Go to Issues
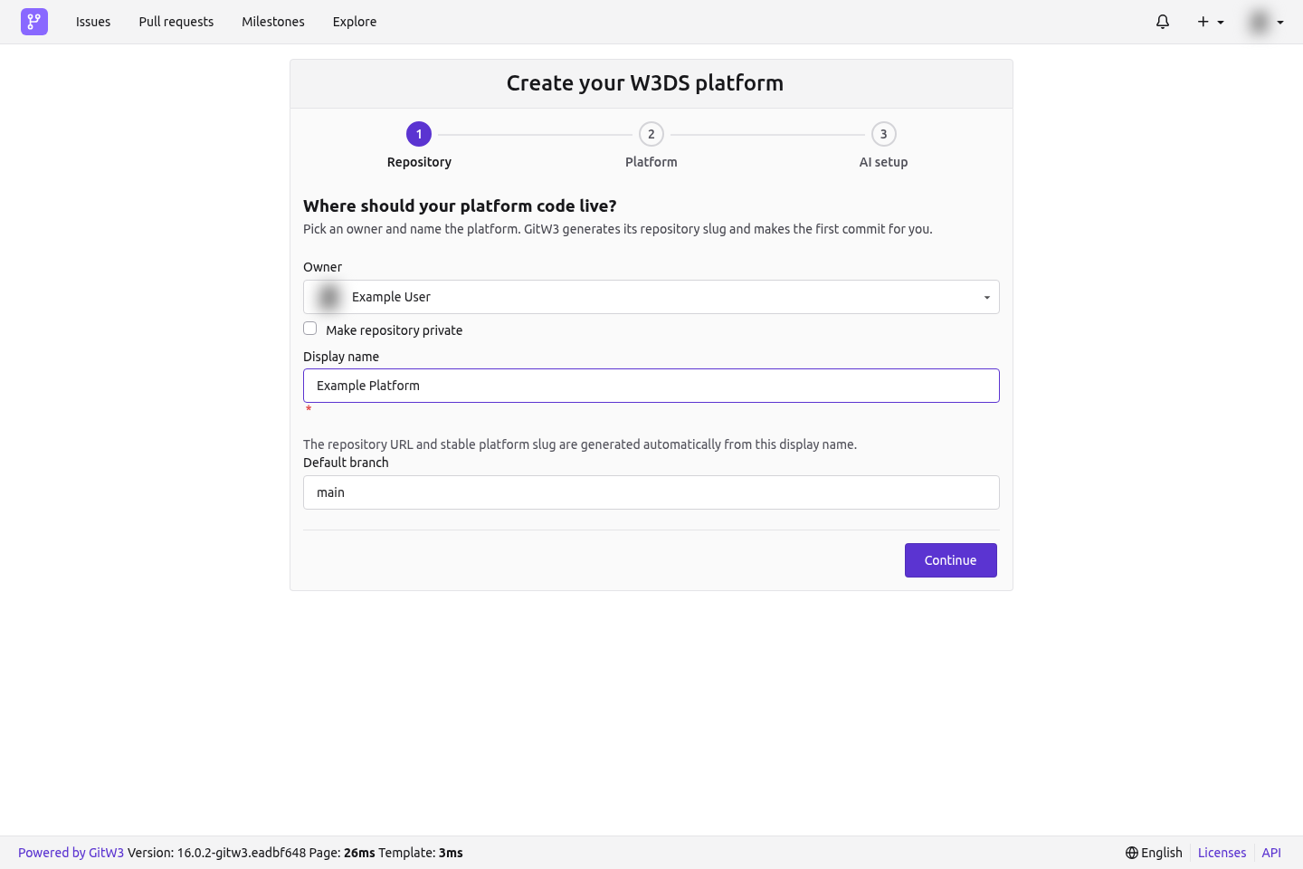Screen dimensions: 1303x869 click(93, 22)
